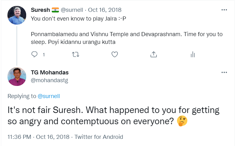235x146 pixels.
Task: Open Suresh's profile picture
Action: pyautogui.click(x=17, y=16)
